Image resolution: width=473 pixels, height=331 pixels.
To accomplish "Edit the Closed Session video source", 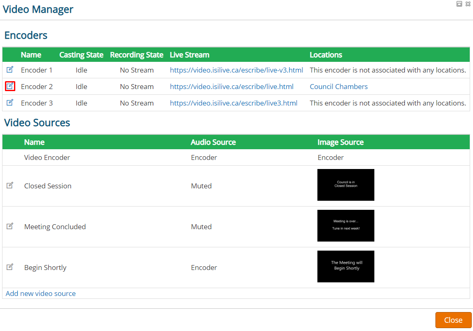I will click(9, 185).
